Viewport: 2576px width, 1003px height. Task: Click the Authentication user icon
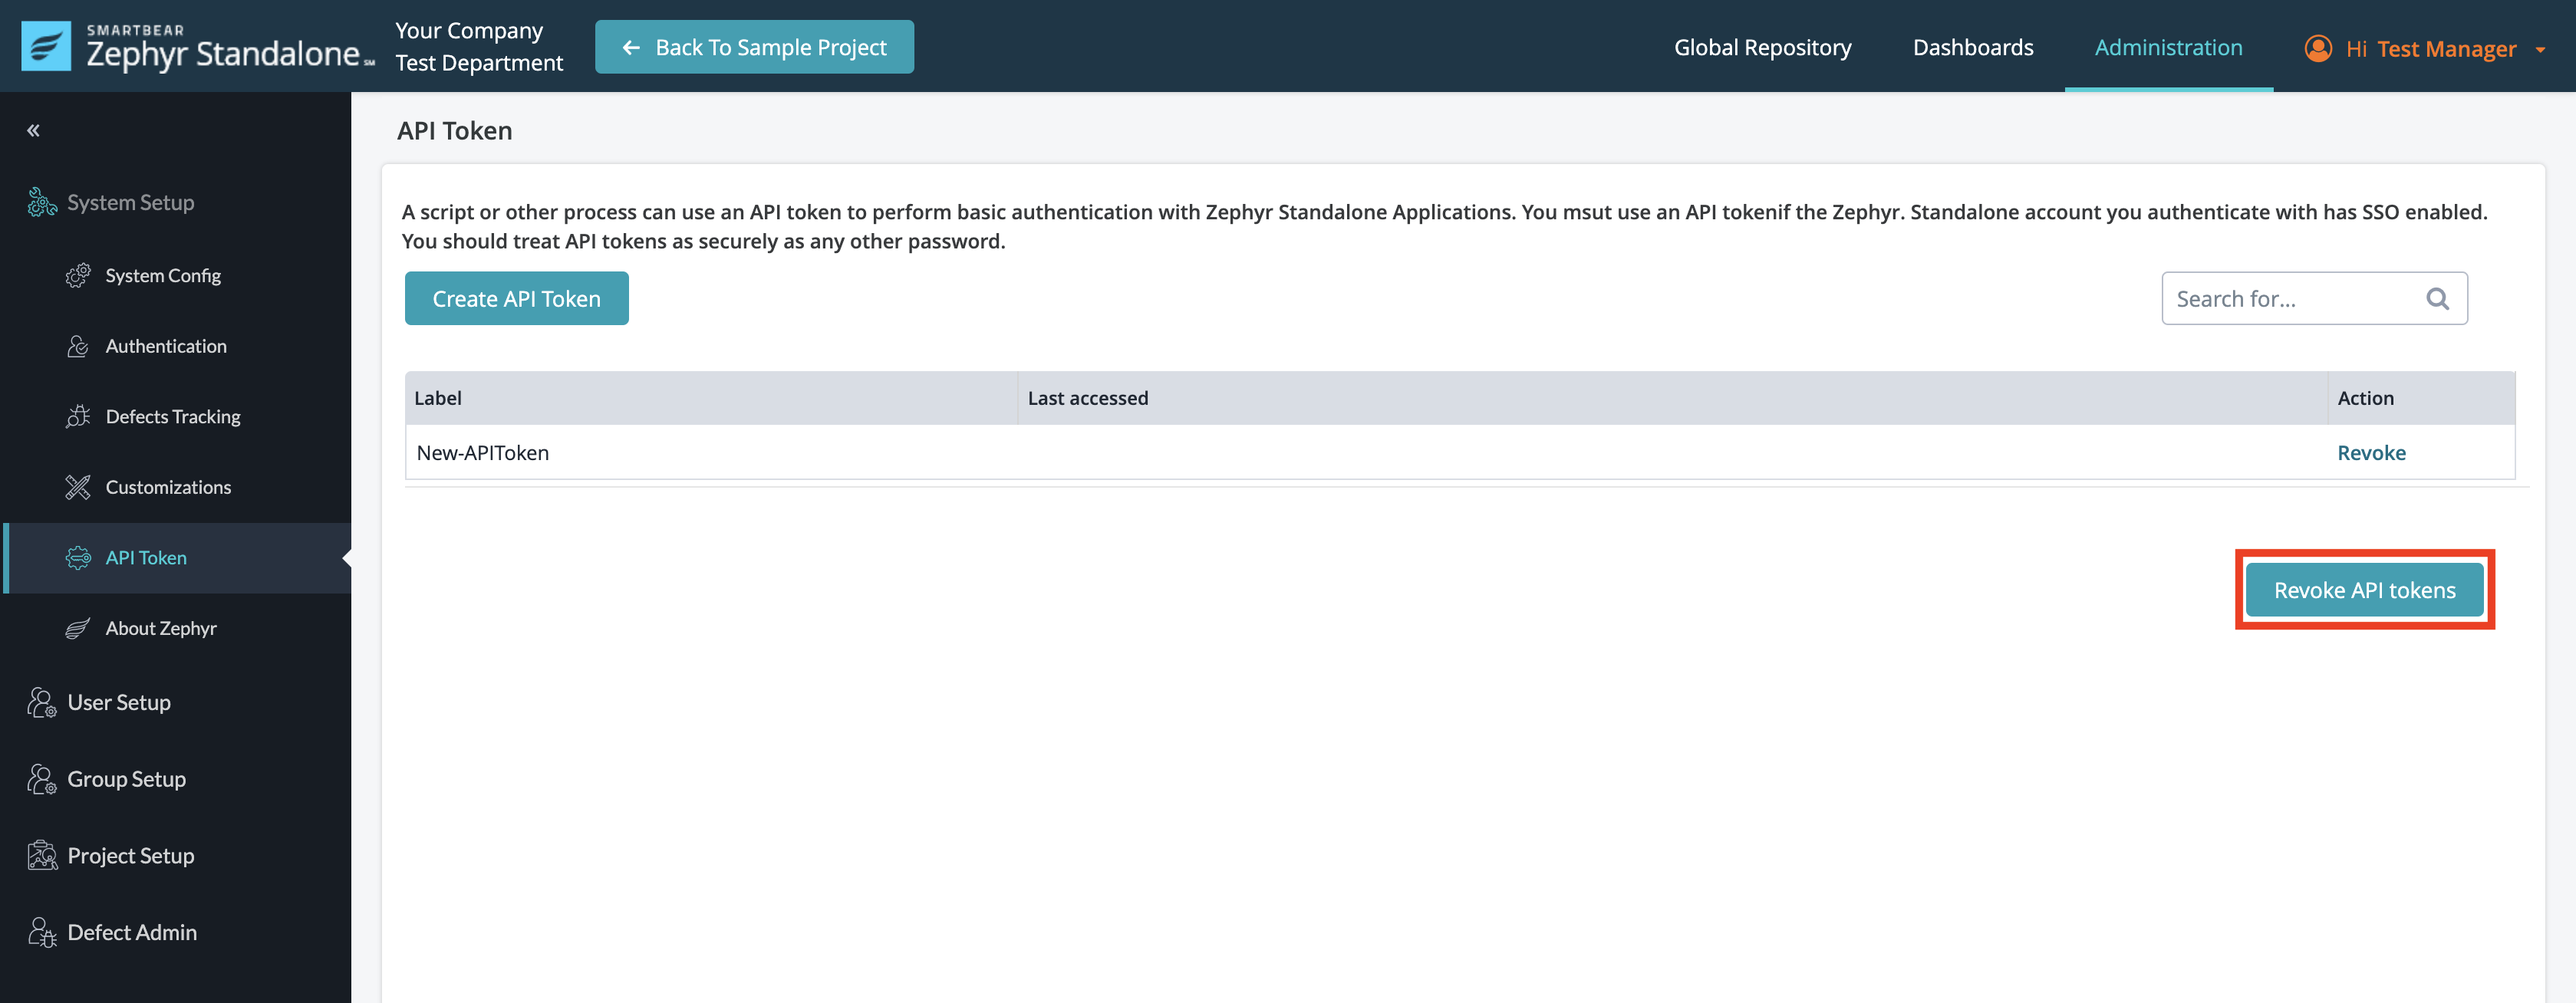[x=78, y=346]
